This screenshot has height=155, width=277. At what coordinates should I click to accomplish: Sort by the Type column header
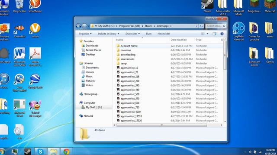click(x=199, y=40)
